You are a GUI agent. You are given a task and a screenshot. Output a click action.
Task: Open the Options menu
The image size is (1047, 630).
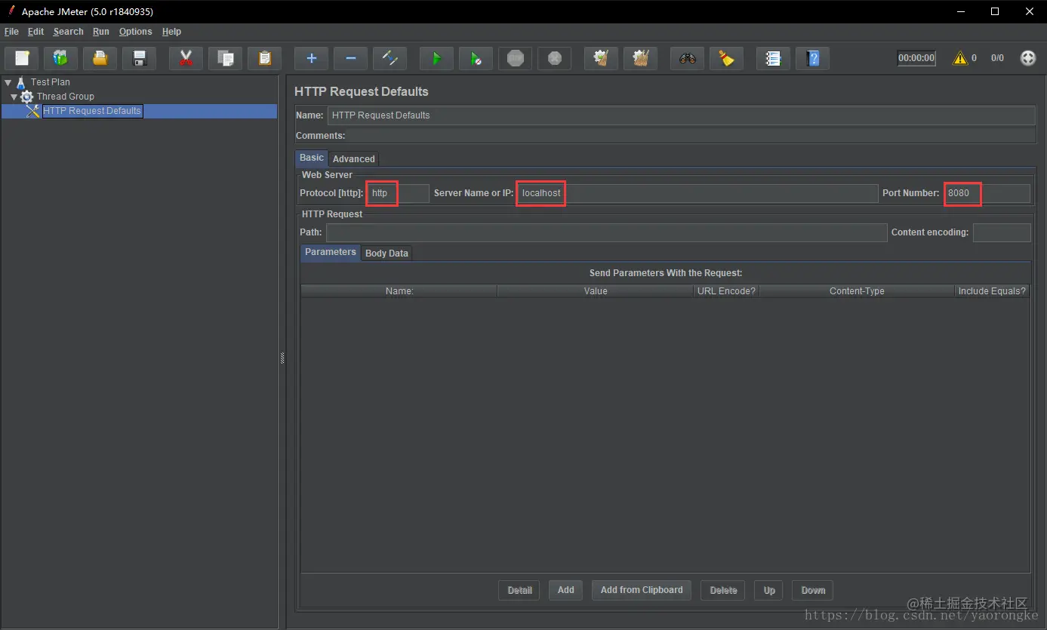pos(135,32)
